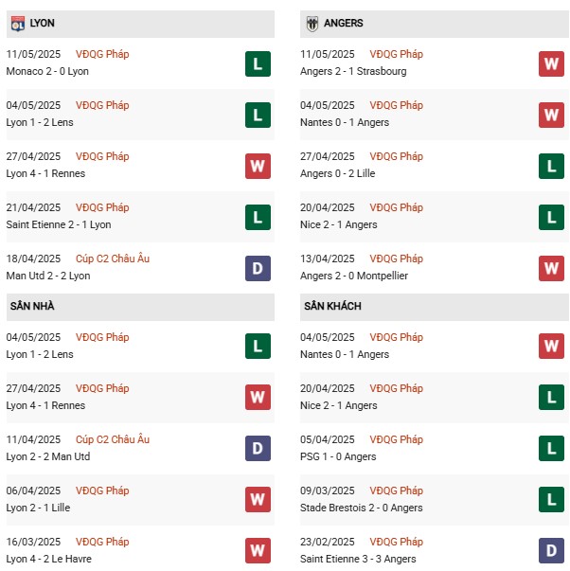
Task: Open Cúp C2 Châu Âu link dated 18/04/2025
Action: point(113,259)
